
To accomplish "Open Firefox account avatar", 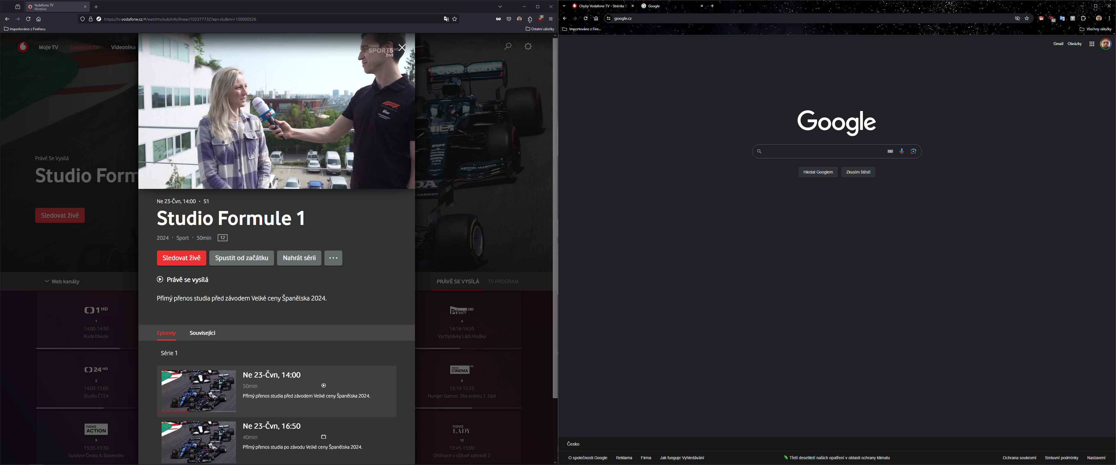I will [519, 19].
